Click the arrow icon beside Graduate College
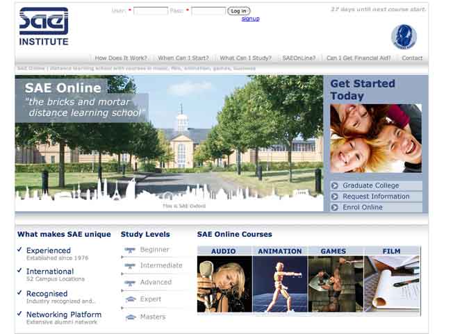Screen dimensions: 462x334 334,185
